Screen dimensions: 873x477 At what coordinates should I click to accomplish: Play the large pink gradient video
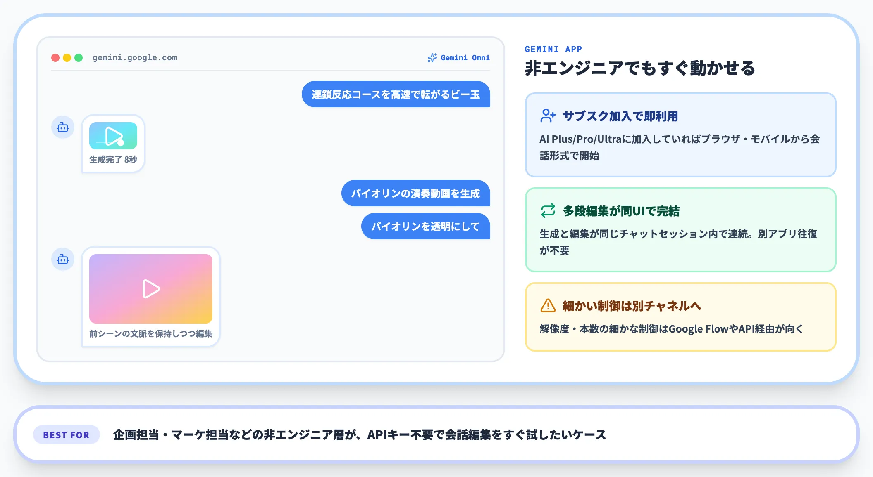(151, 289)
